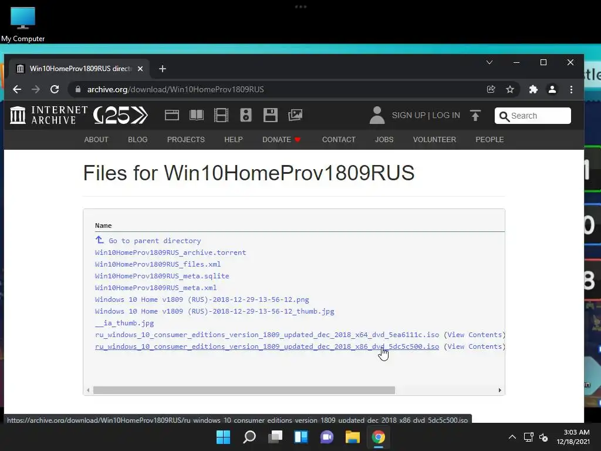Image resolution: width=601 pixels, height=451 pixels.
Task: Click View Contents for the x86 iso
Action: tap(474, 346)
